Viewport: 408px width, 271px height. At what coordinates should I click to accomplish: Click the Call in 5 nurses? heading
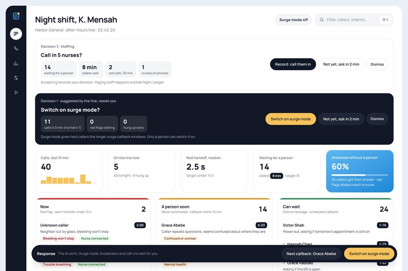(x=61, y=55)
